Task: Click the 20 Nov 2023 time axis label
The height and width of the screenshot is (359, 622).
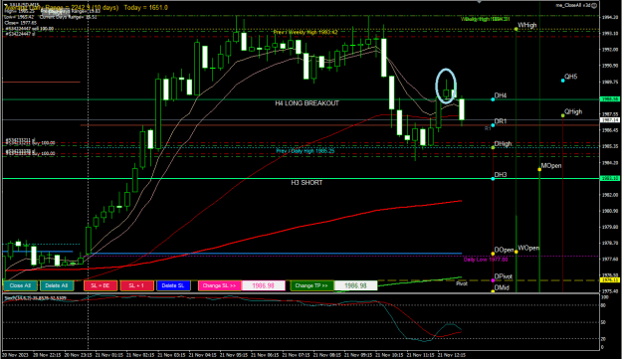Action: point(16,355)
